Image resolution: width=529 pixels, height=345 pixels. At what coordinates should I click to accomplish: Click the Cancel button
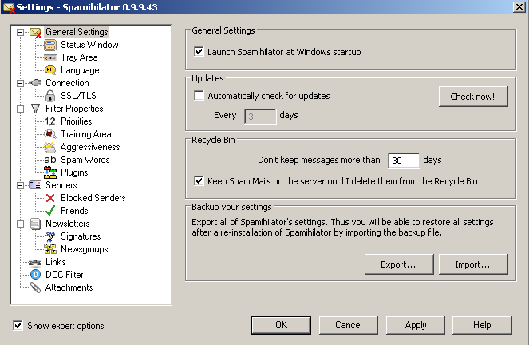(348, 325)
